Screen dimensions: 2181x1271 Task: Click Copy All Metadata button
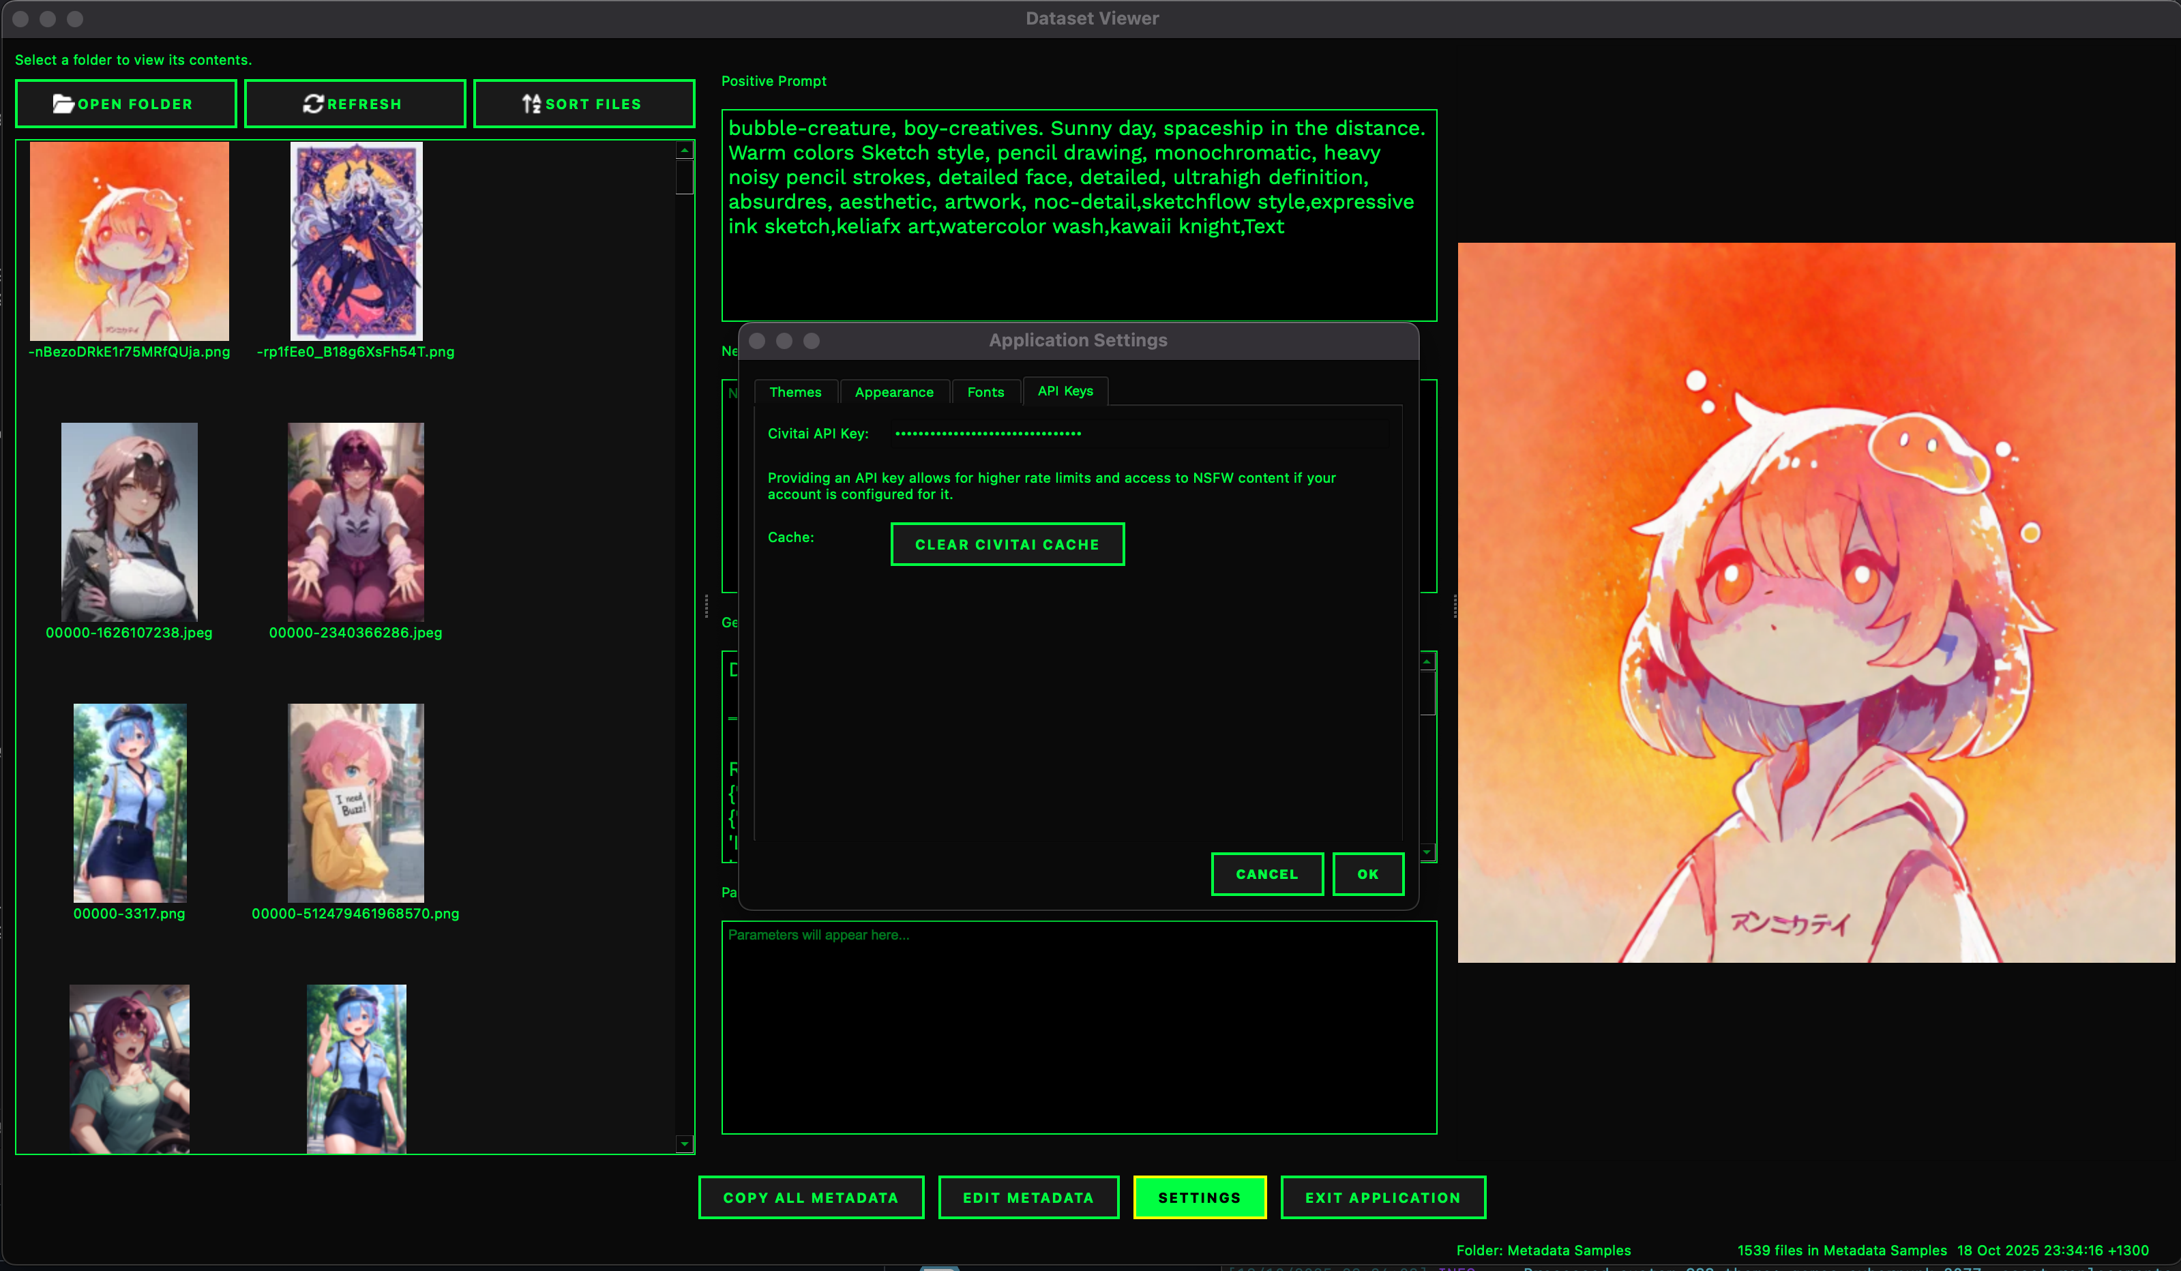pyautogui.click(x=810, y=1197)
